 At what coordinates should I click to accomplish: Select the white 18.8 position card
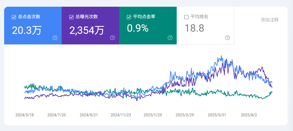[x=205, y=26]
